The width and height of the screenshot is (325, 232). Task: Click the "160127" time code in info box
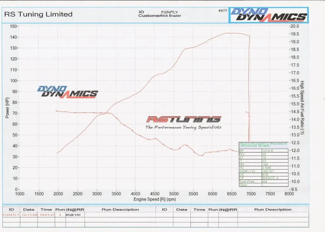[x=268, y=171]
